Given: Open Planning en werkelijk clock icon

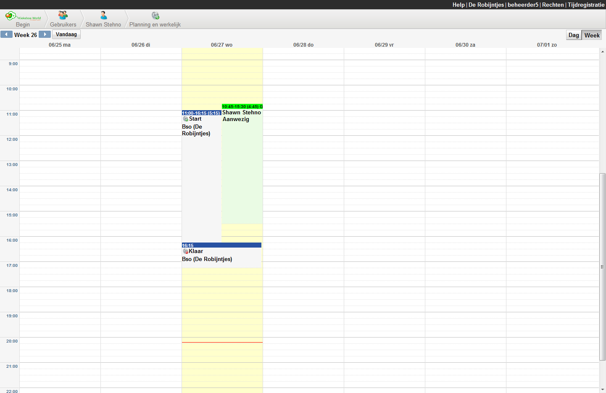Looking at the screenshot, I should 155,16.
